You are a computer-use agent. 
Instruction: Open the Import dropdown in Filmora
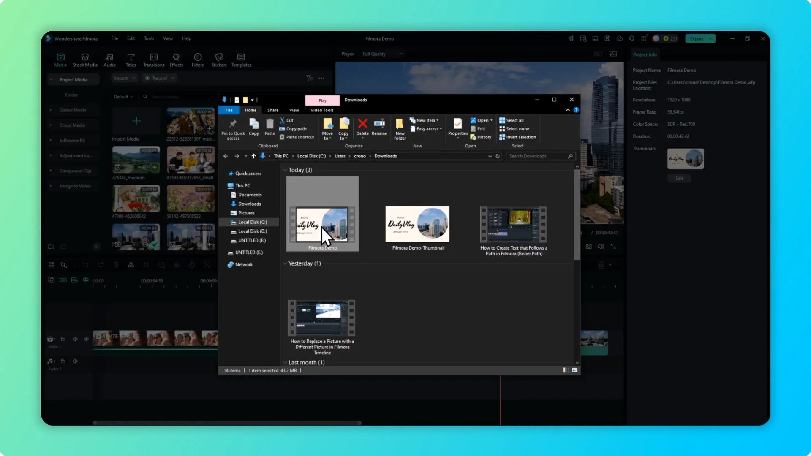tap(124, 78)
